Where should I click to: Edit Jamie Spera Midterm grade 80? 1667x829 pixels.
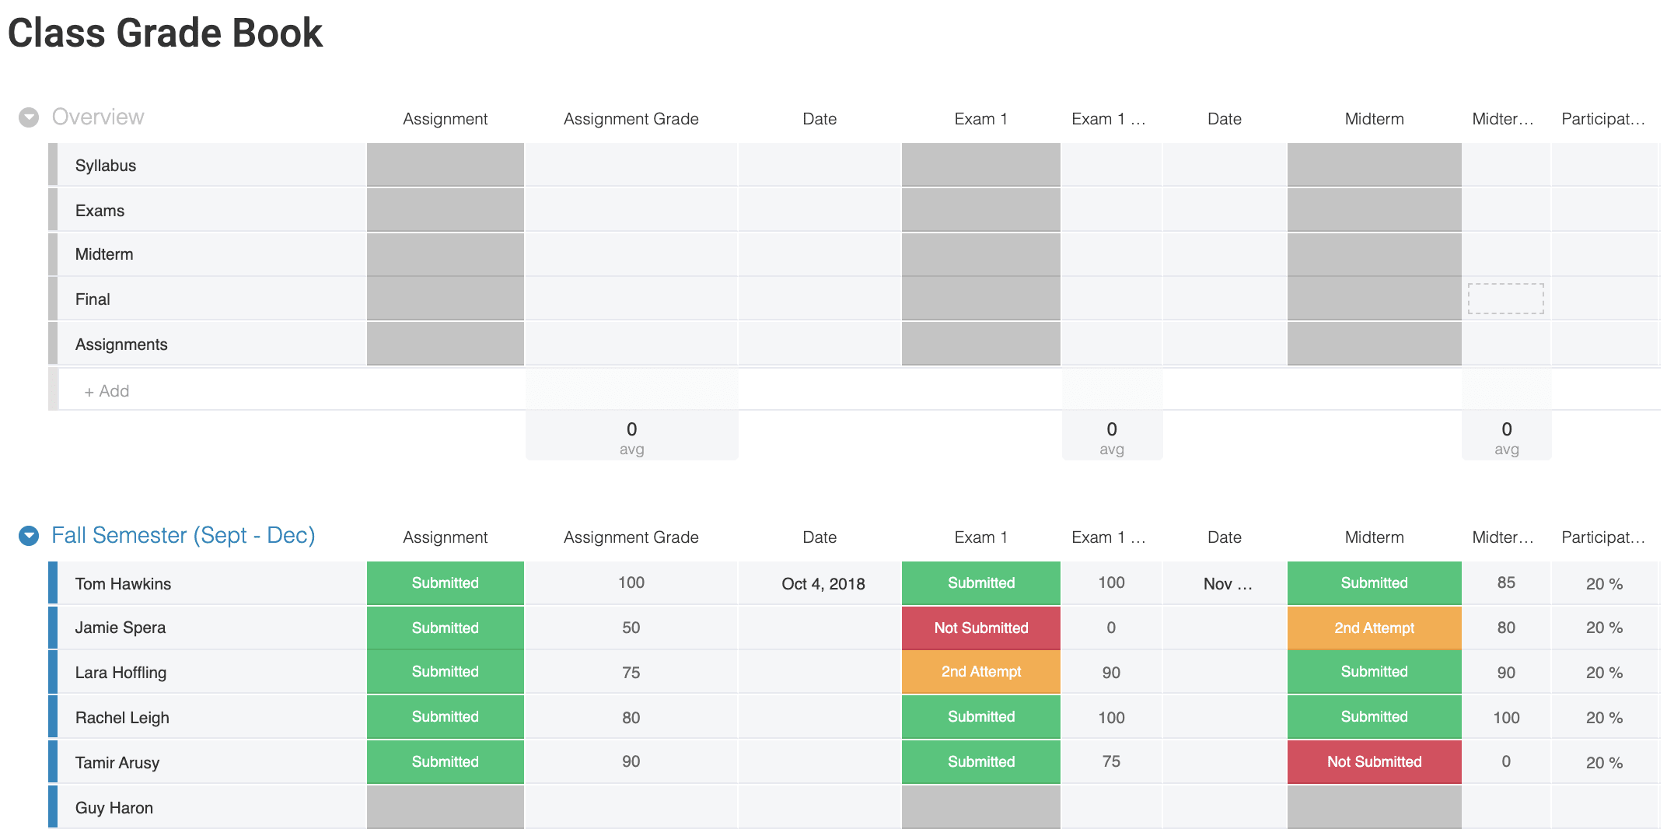1507,628
